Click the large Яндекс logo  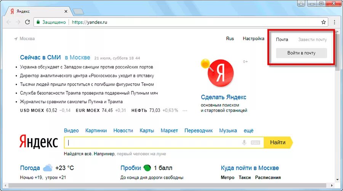pyautogui.click(x=38, y=142)
